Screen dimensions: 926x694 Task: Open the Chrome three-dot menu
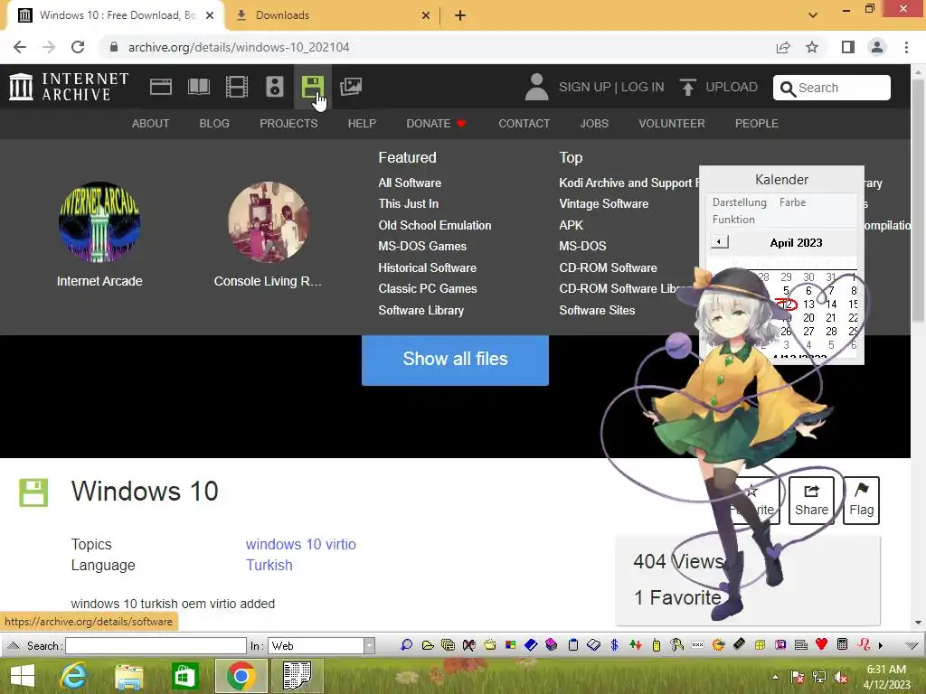(x=906, y=47)
